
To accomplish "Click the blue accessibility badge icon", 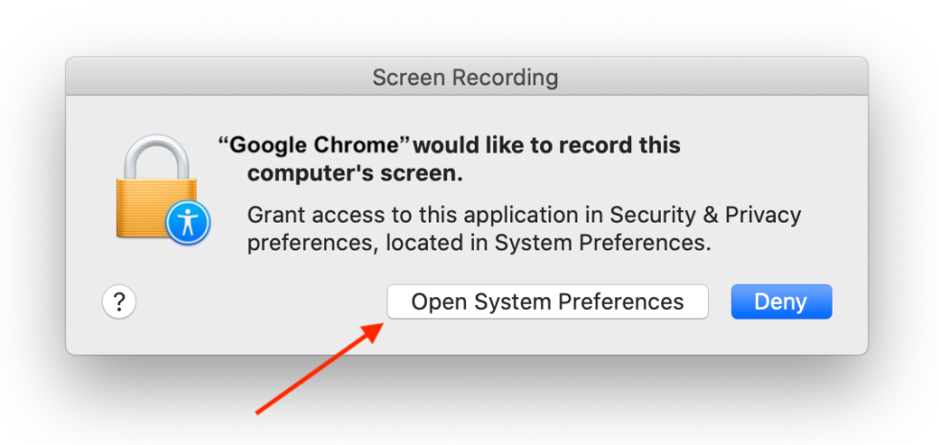I will tap(188, 223).
